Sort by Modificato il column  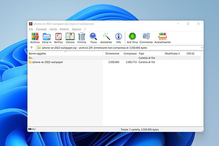[175, 54]
